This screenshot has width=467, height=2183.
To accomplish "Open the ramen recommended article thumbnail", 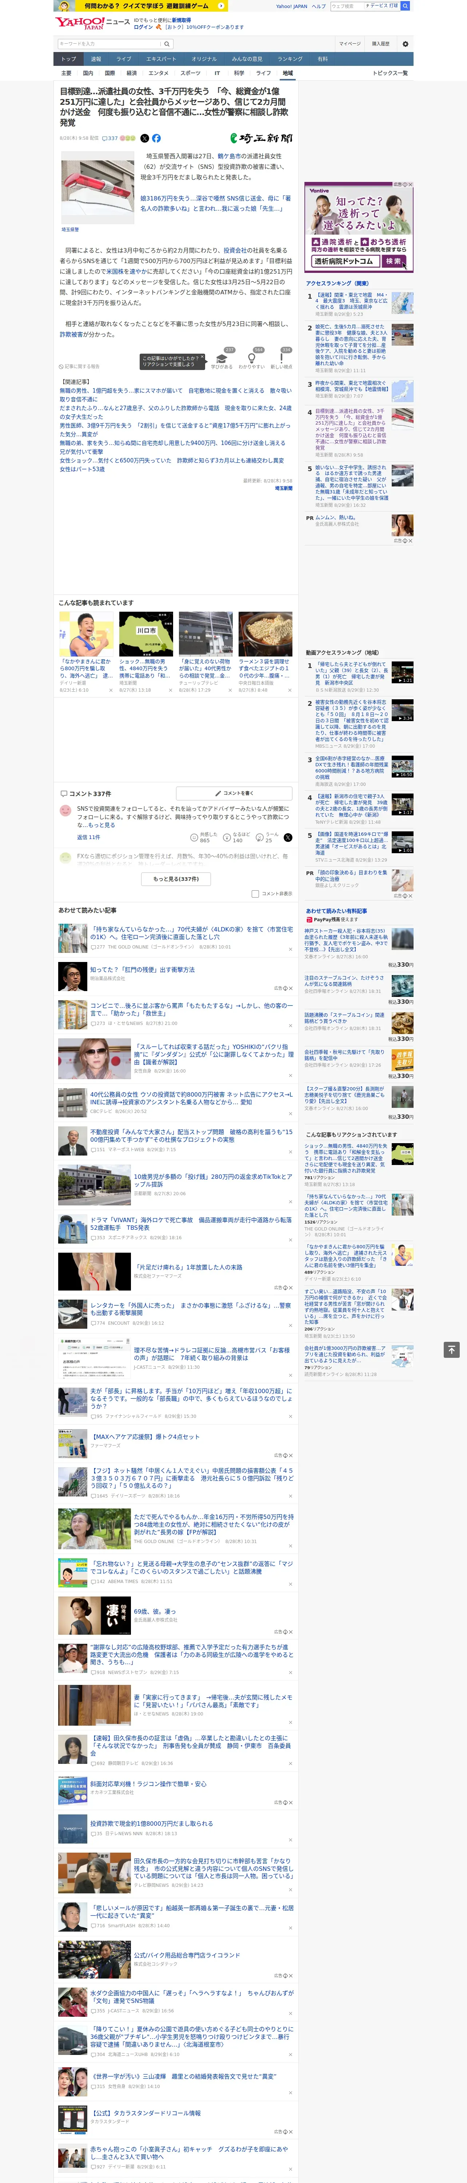I will pyautogui.click(x=265, y=634).
